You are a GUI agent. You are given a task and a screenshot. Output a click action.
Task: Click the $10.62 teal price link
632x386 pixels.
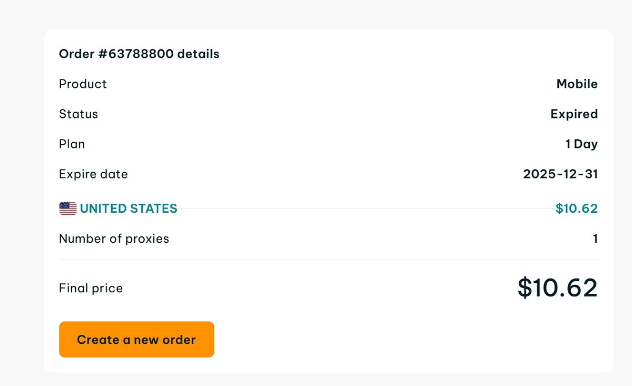(x=577, y=208)
